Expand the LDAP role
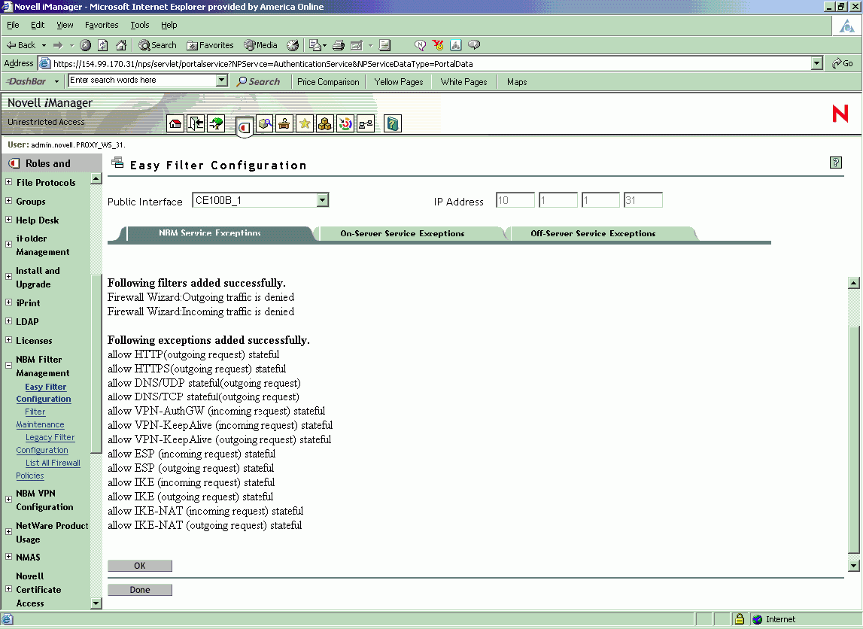The width and height of the screenshot is (863, 629). click(9, 321)
